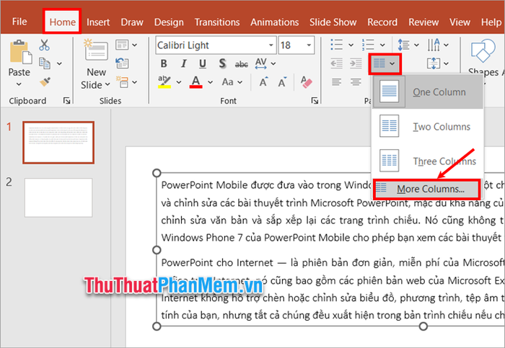Select More Columns… menu entry
The image size is (505, 348).
427,189
